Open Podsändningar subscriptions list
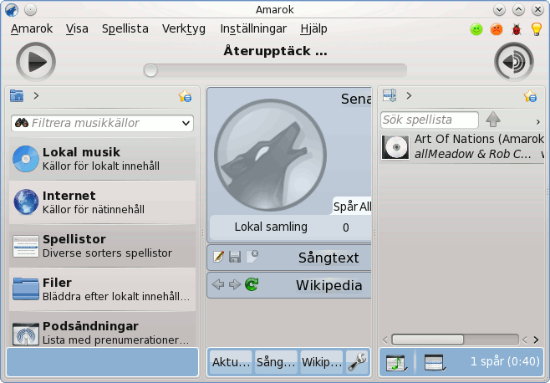 (103, 332)
